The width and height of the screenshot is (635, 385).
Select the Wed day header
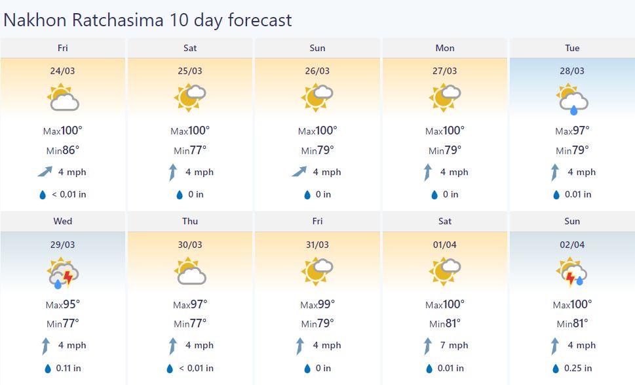[x=63, y=221]
